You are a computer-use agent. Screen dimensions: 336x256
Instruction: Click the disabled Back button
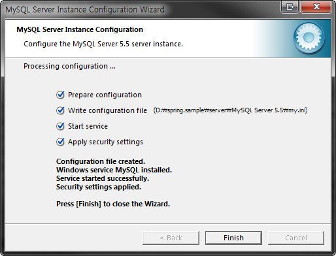pyautogui.click(x=171, y=238)
